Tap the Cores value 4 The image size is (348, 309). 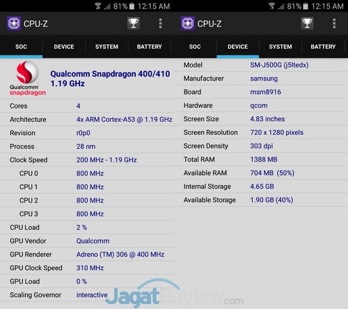(79, 106)
